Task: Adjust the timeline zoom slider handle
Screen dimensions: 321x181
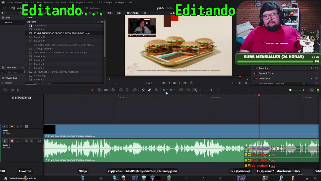Action: 211,90
